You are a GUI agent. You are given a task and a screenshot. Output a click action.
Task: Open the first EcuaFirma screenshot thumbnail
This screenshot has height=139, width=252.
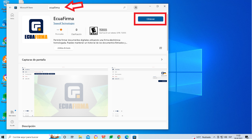[x=65, y=92]
